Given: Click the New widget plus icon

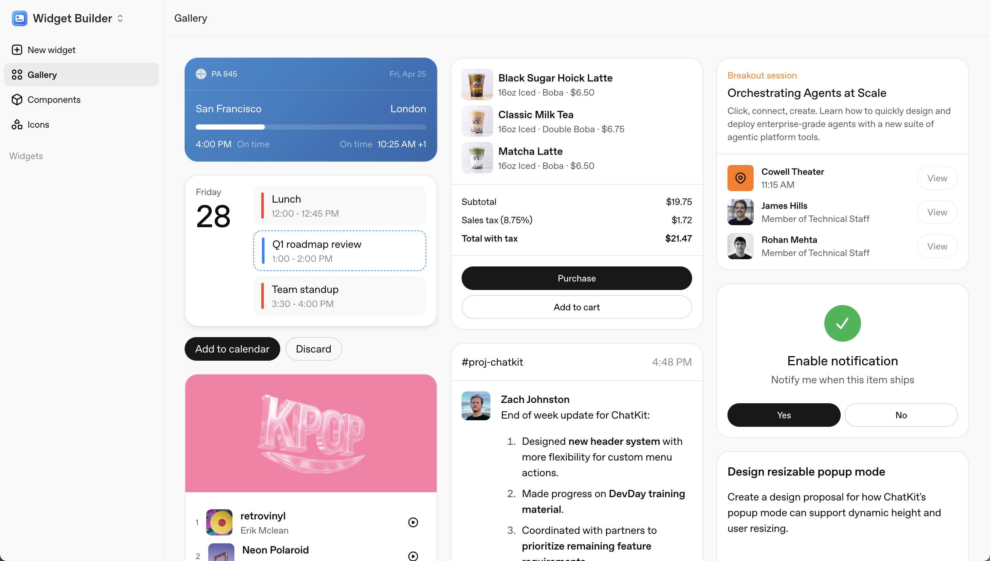Looking at the screenshot, I should (x=17, y=50).
